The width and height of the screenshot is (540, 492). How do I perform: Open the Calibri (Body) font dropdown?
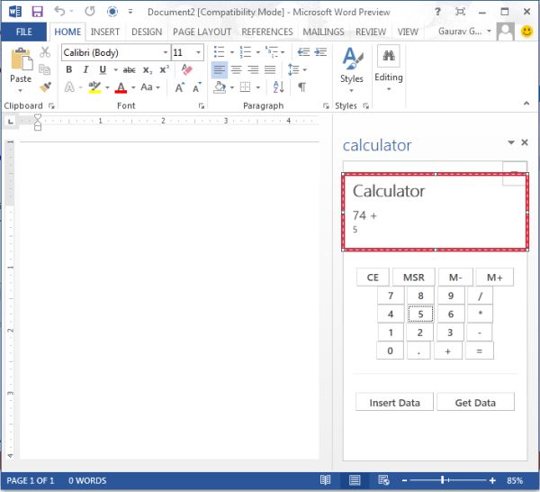pos(166,52)
